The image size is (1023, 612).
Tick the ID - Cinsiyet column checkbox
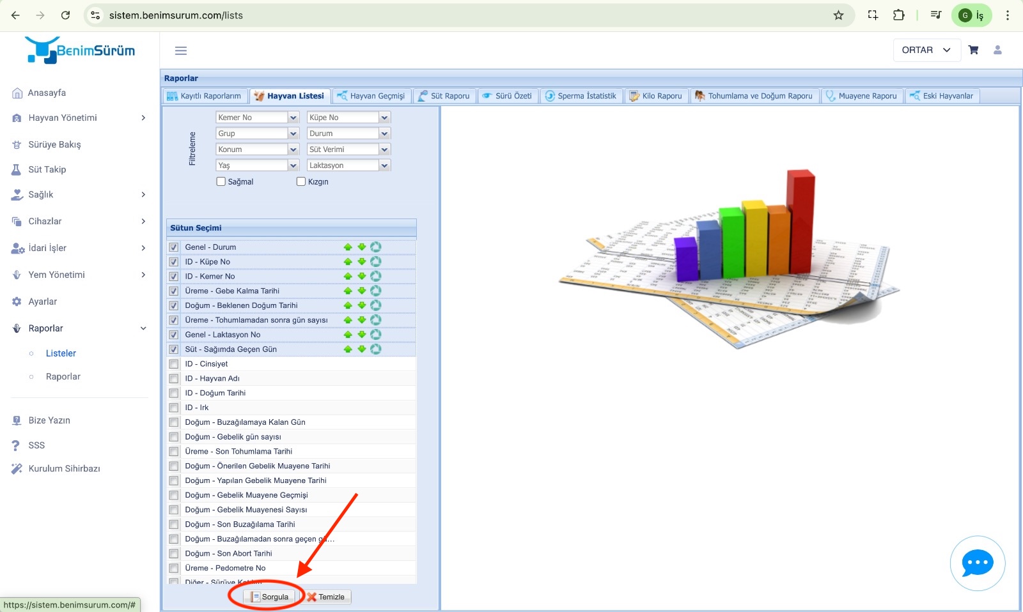click(x=174, y=364)
